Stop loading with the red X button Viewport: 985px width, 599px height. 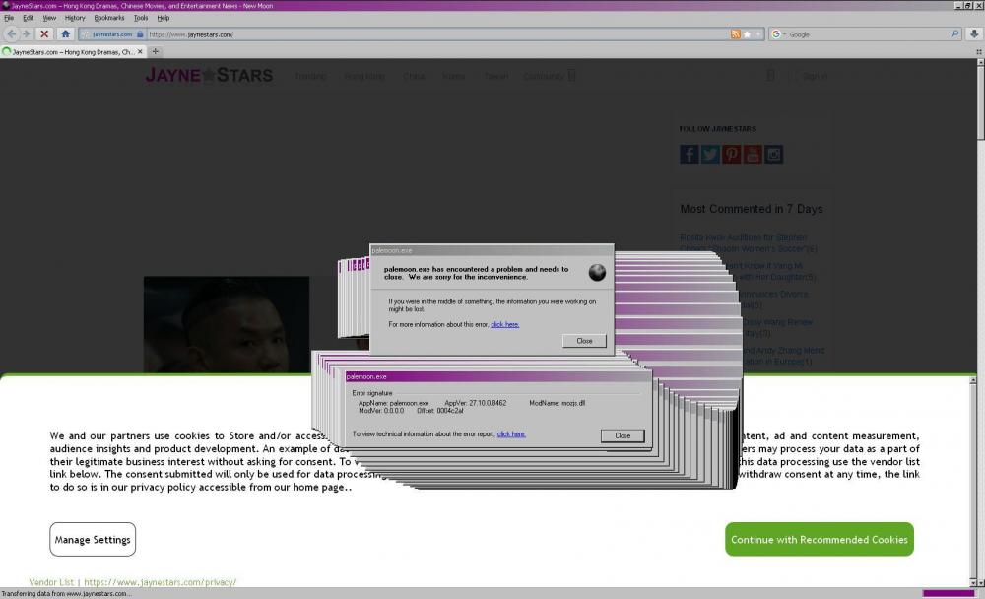pos(44,33)
